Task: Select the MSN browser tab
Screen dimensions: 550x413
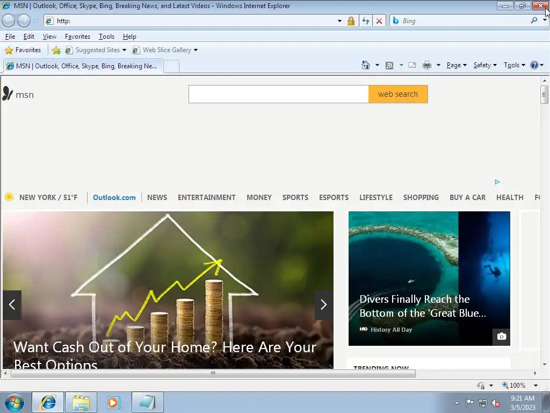Action: pyautogui.click(x=83, y=66)
